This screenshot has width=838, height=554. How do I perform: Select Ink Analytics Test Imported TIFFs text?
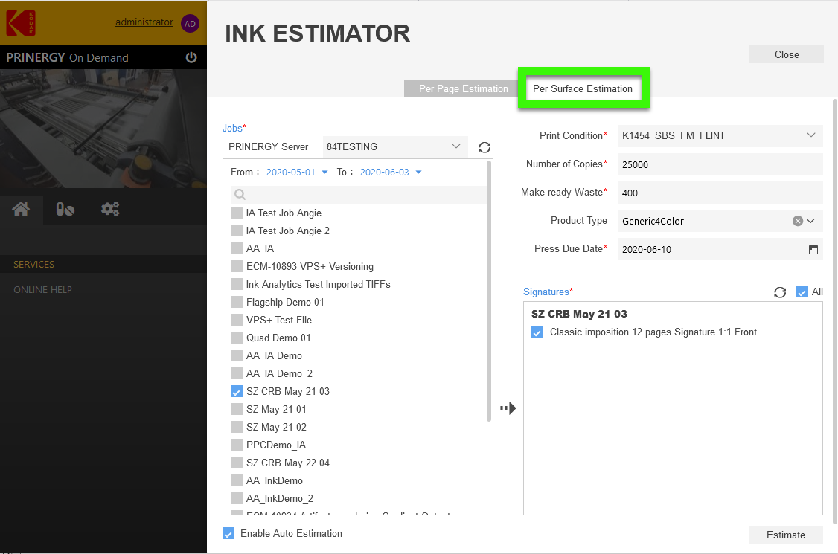(318, 284)
